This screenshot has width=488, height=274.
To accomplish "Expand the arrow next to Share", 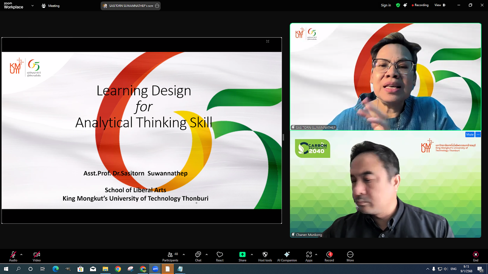I will tap(252, 255).
